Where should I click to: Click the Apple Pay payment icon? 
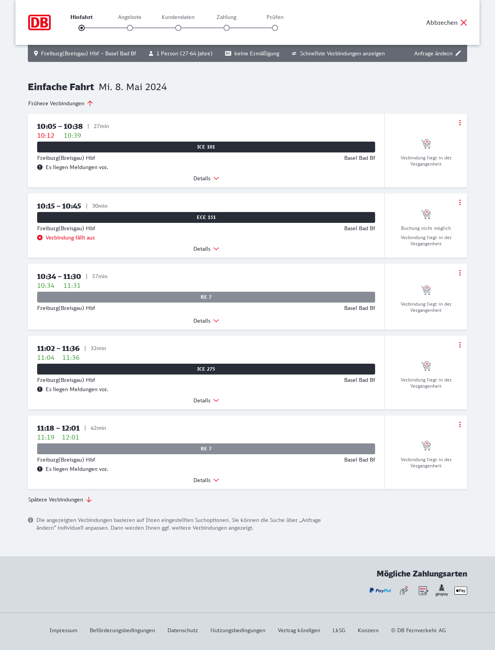click(461, 590)
